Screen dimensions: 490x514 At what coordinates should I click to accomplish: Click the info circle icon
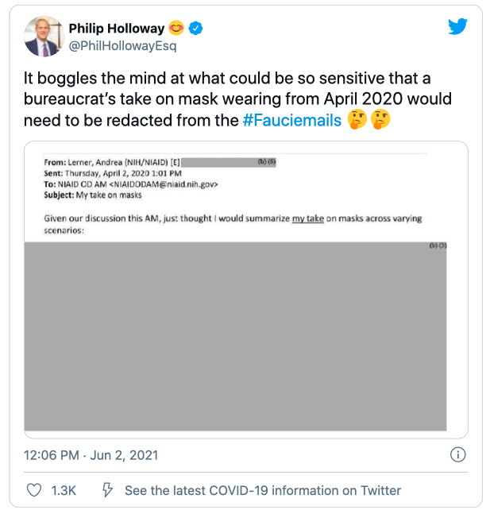click(457, 454)
